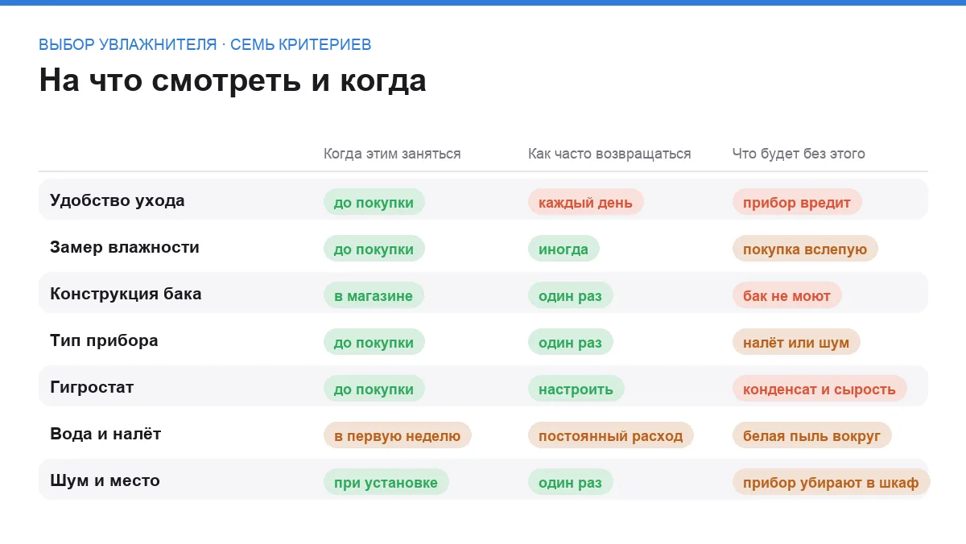The image size is (966, 544).
Task: Select "один раз" tag in Шум и место row
Action: click(570, 482)
